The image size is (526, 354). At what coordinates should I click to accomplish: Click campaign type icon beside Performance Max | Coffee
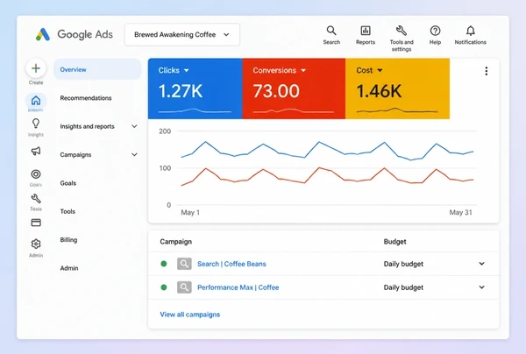[184, 287]
